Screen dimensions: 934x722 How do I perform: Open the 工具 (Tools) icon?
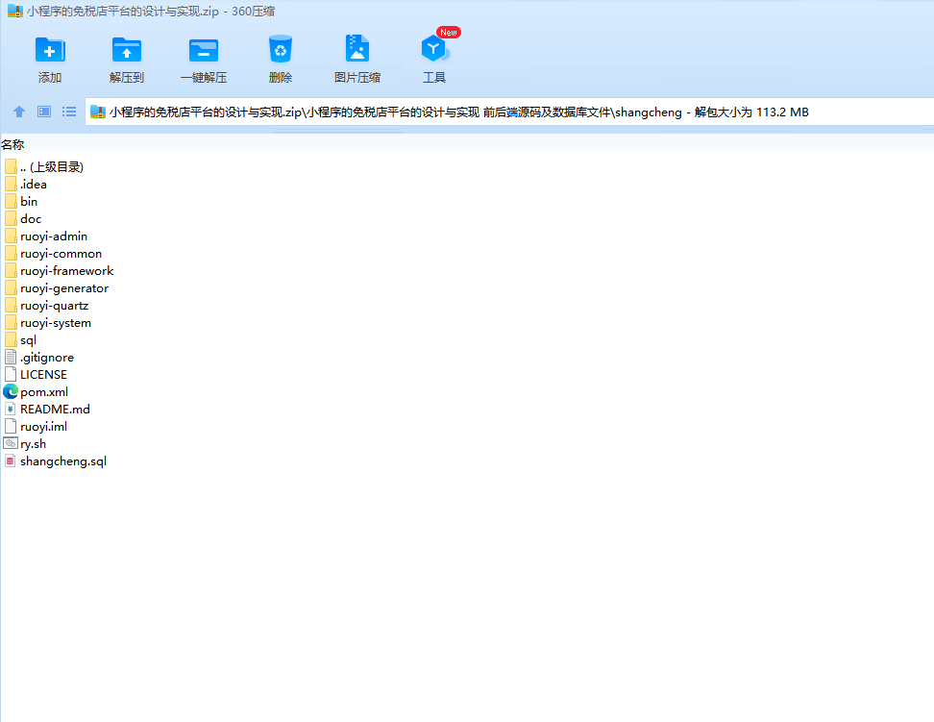coord(434,49)
